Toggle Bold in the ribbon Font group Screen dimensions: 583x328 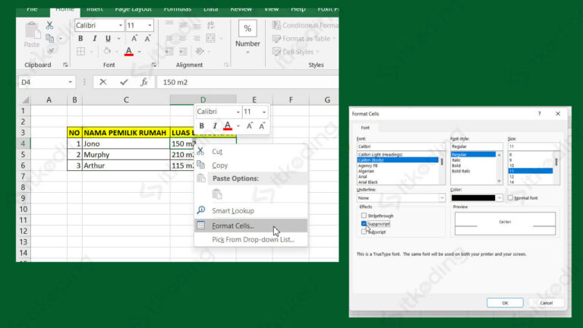(x=81, y=39)
